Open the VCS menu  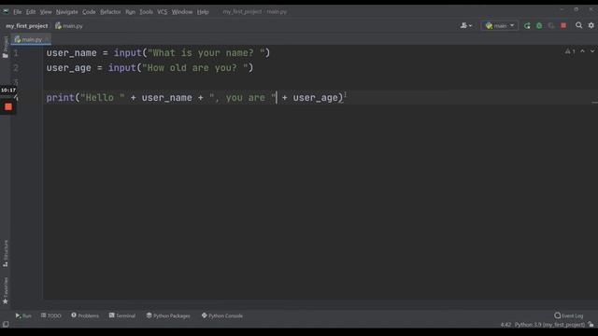(162, 12)
